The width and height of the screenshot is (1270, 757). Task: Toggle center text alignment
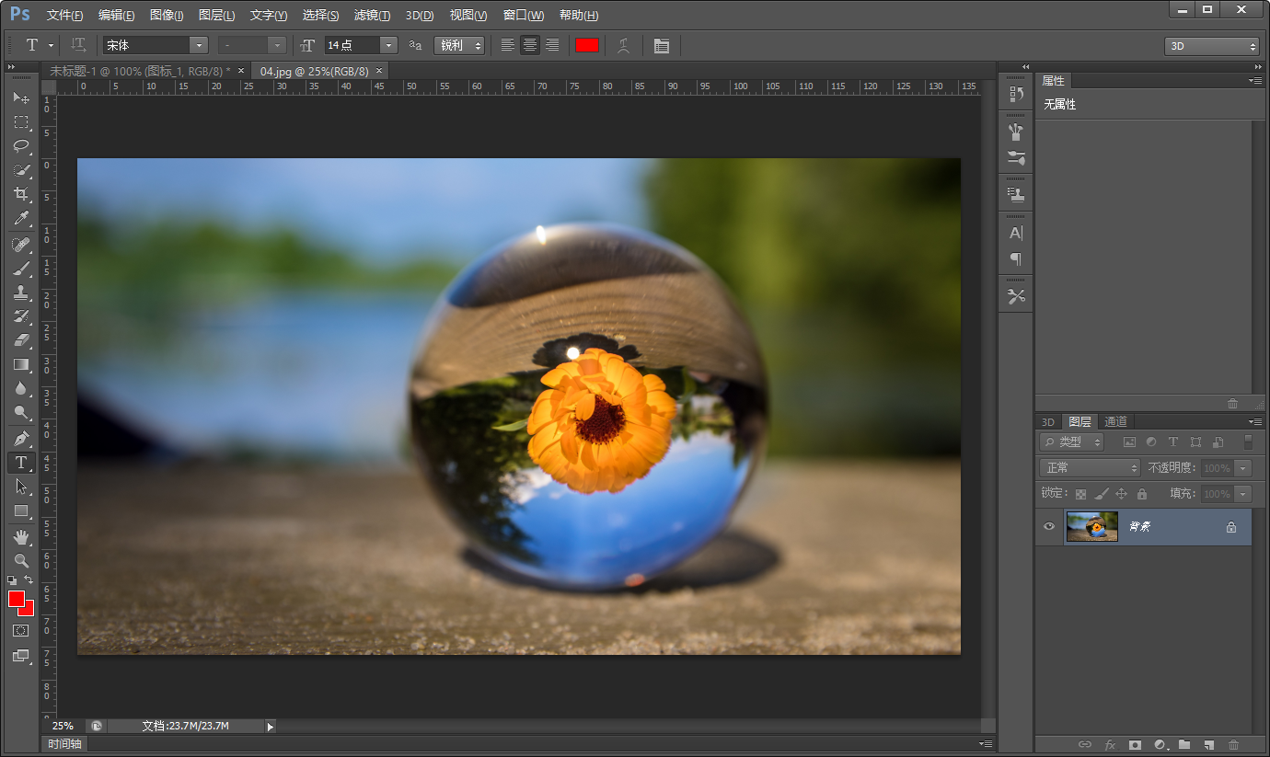click(x=529, y=45)
